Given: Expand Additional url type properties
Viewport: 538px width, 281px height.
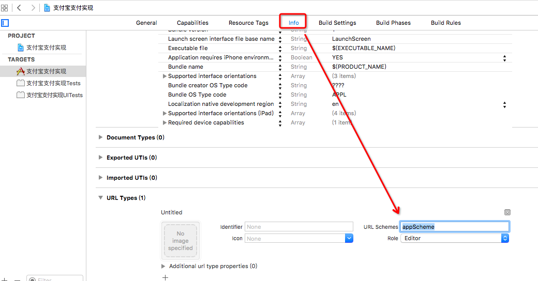Looking at the screenshot, I should [x=164, y=266].
